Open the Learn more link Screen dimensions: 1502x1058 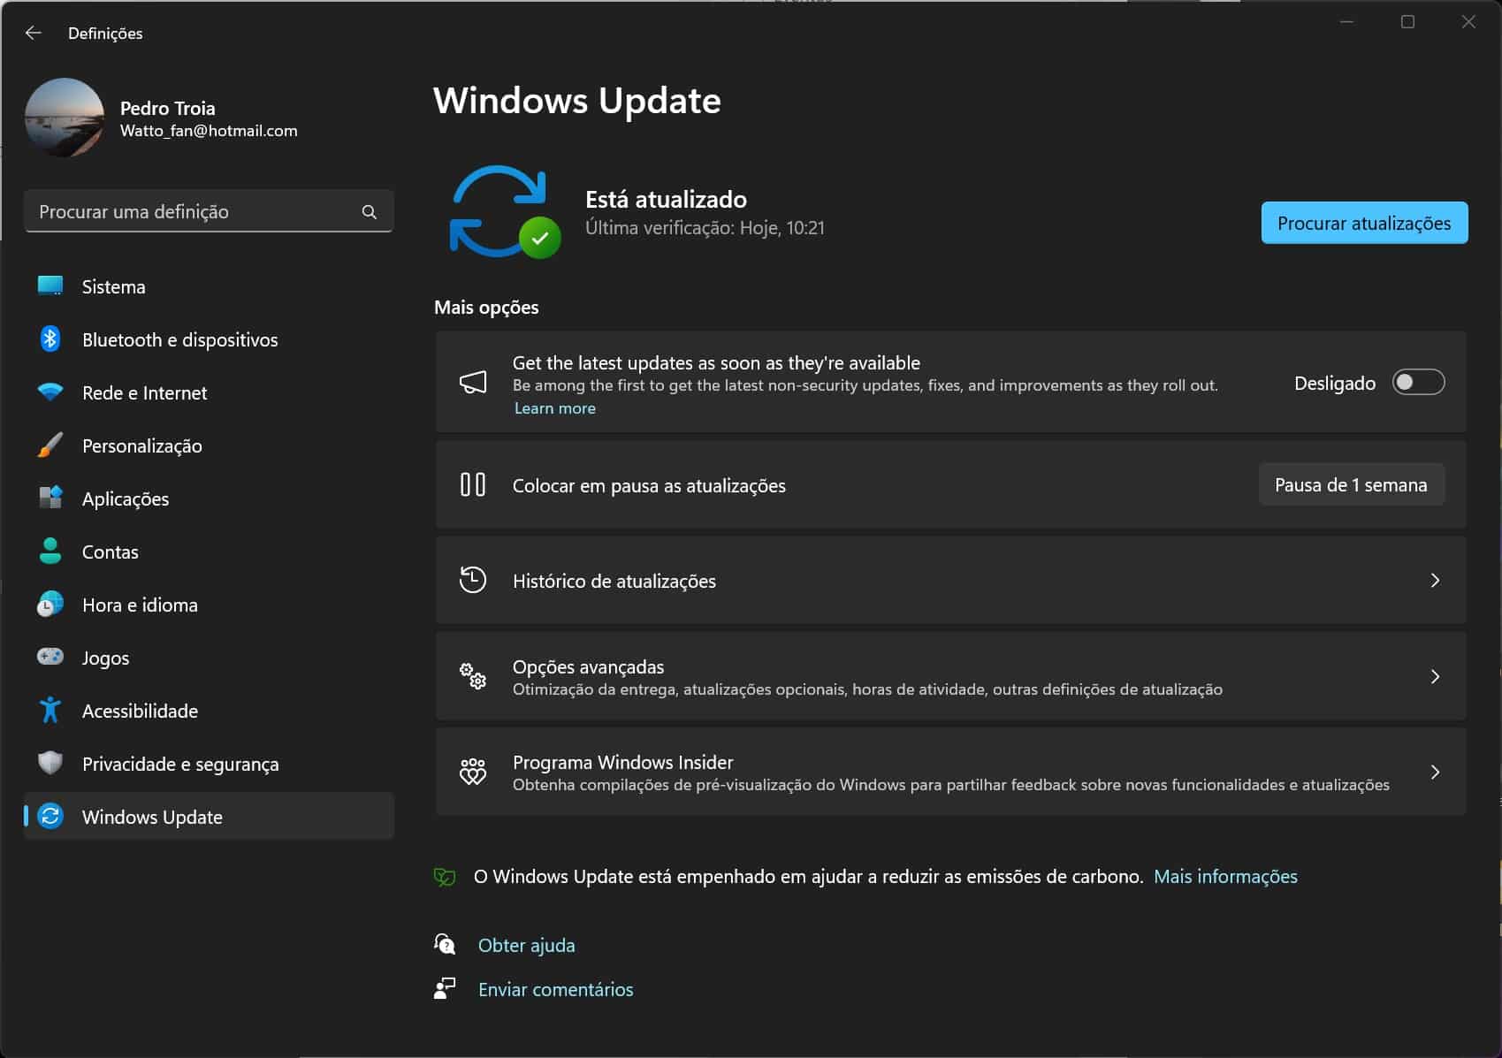tap(555, 408)
